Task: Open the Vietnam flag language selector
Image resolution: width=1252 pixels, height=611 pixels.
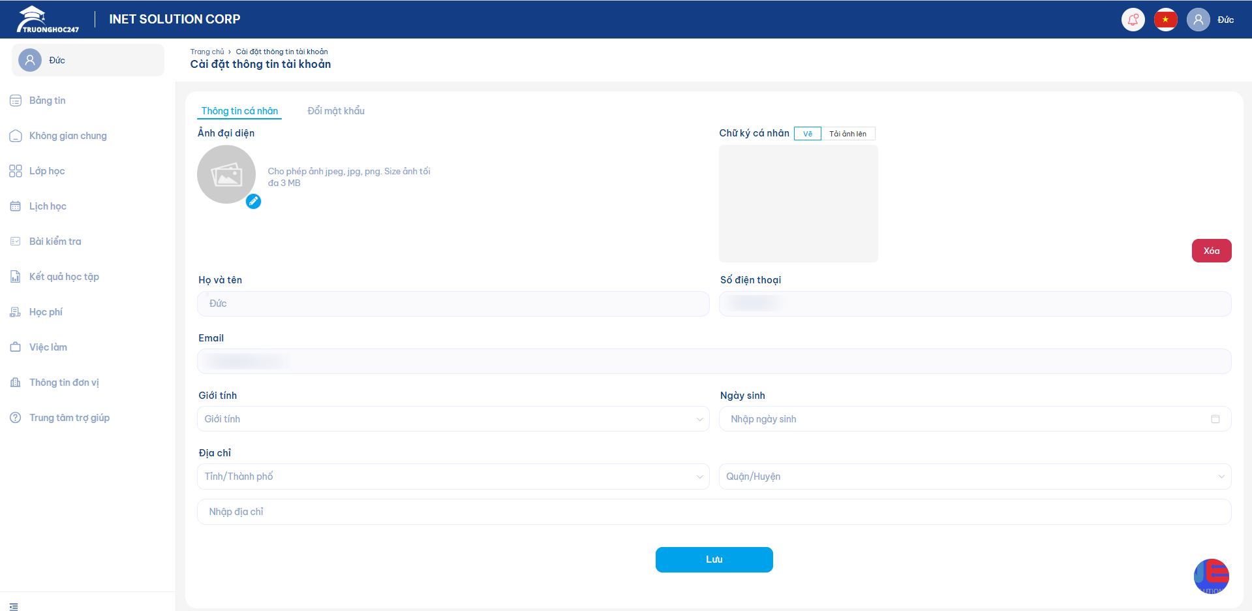Action: 1165,20
